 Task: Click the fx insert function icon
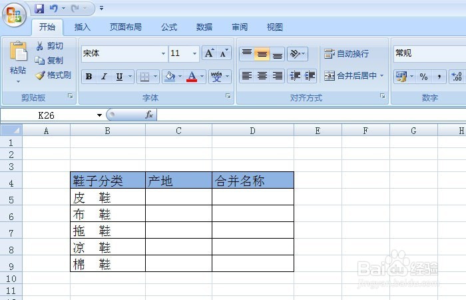[x=149, y=115]
